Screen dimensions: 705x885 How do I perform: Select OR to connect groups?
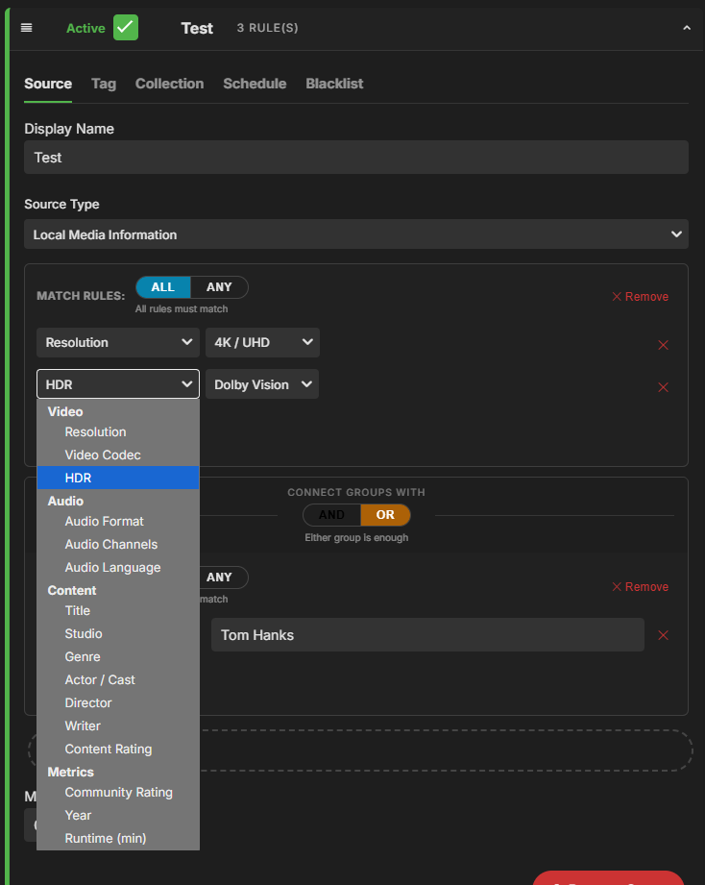(x=385, y=515)
